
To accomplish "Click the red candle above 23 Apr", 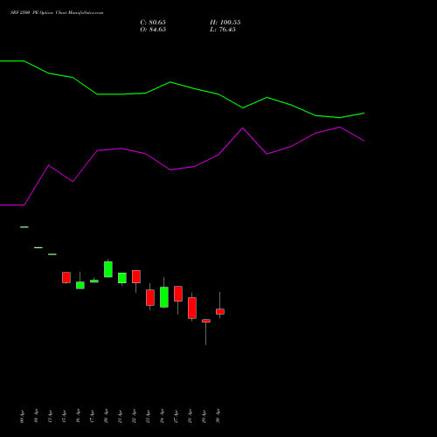I will click(x=150, y=297).
